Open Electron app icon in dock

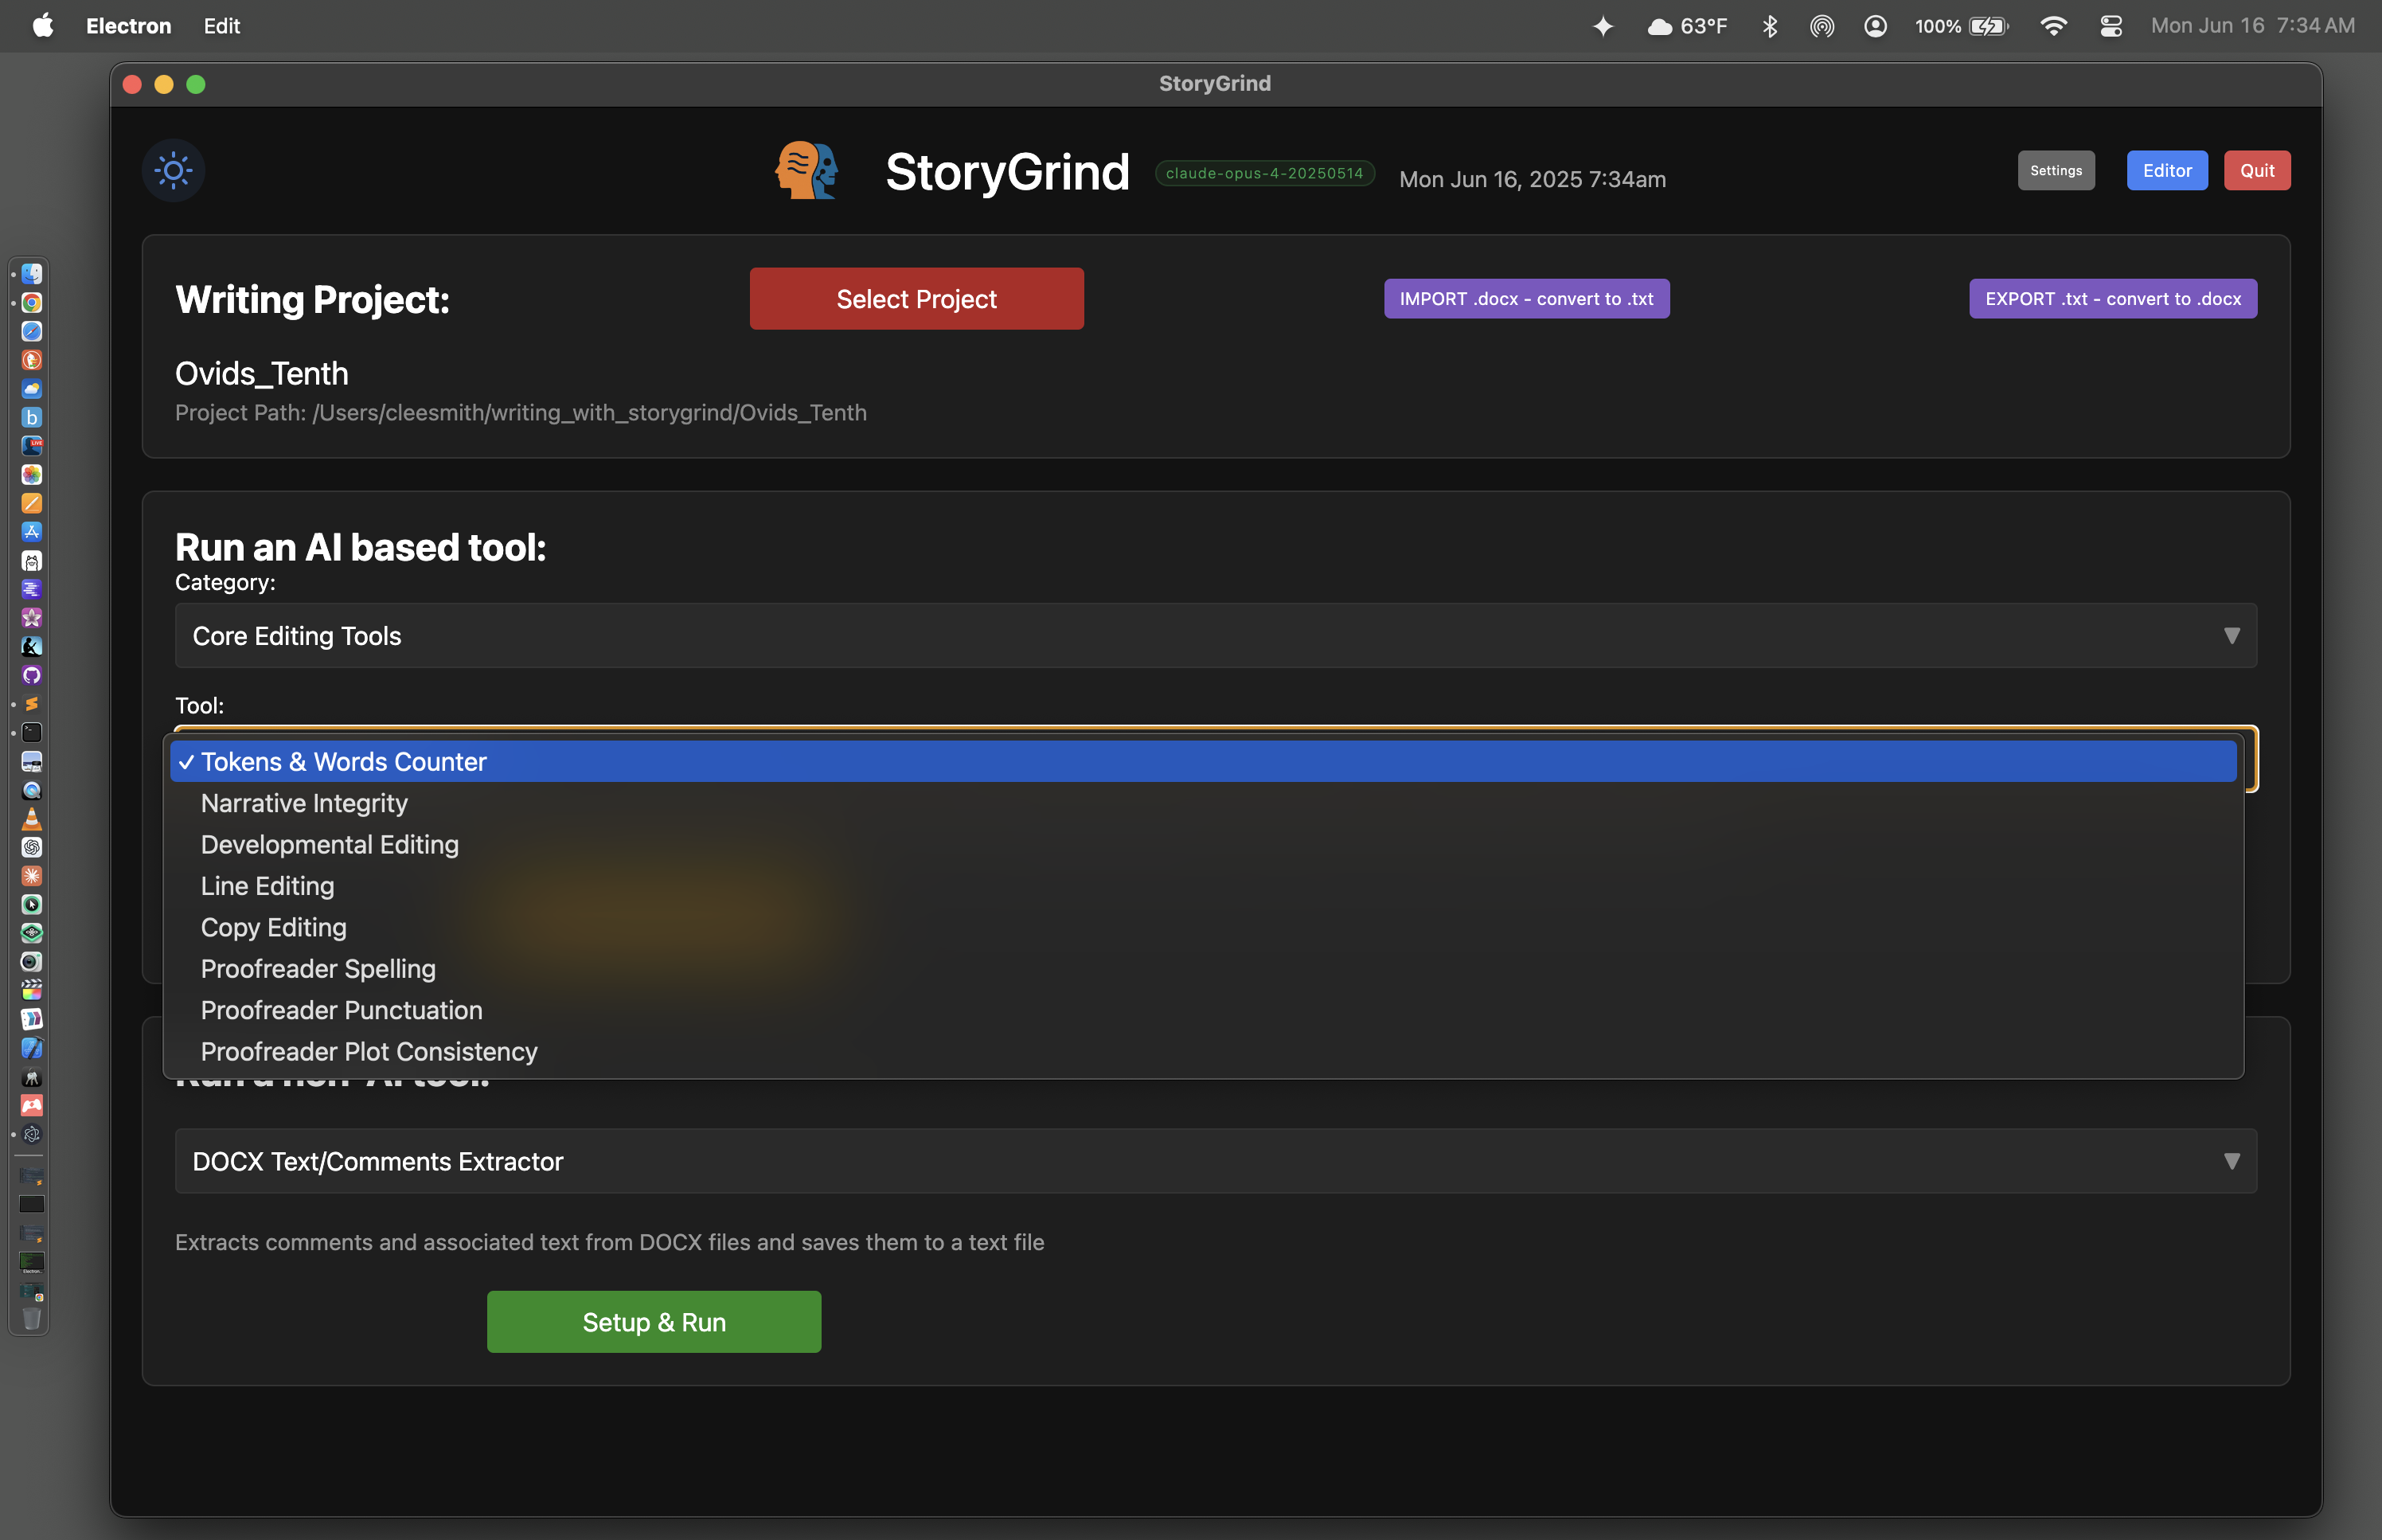tap(32, 1134)
